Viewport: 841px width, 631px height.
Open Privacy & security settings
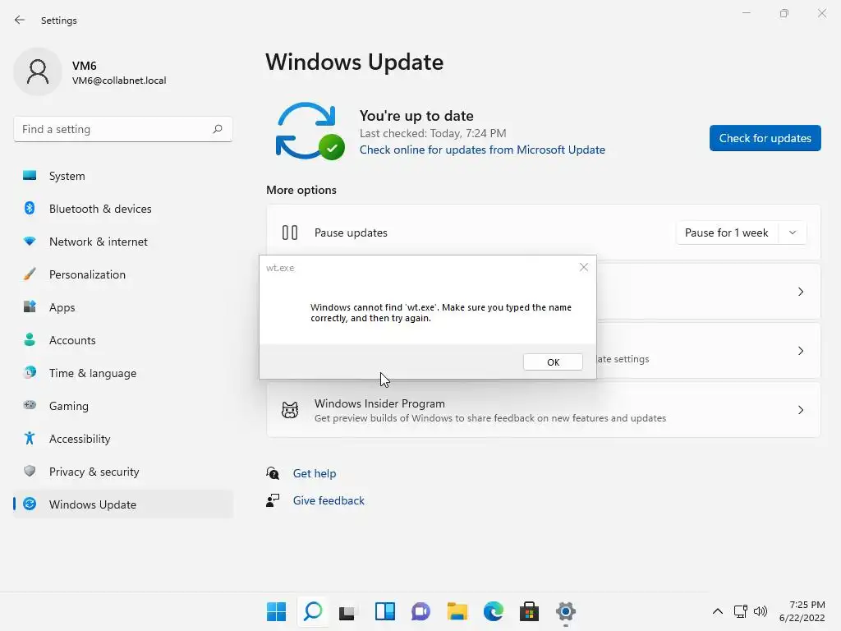click(123, 472)
